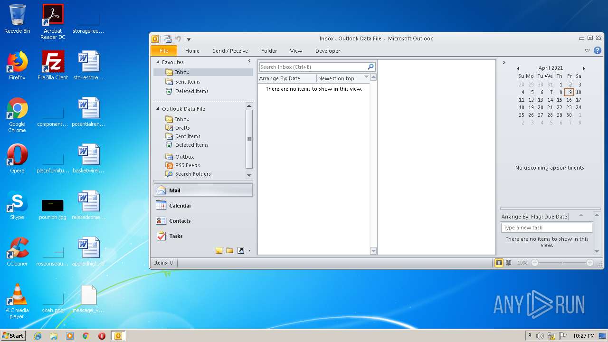Select April 9 in the date navigator
Image resolution: width=608 pixels, height=342 pixels.
569,92
